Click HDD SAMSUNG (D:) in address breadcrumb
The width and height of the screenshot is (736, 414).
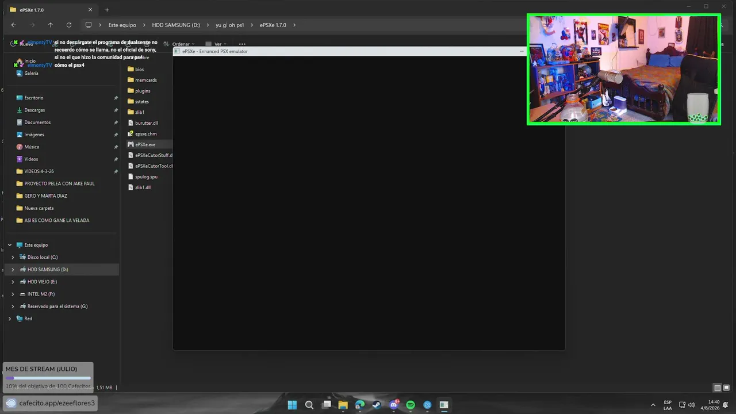pos(176,25)
